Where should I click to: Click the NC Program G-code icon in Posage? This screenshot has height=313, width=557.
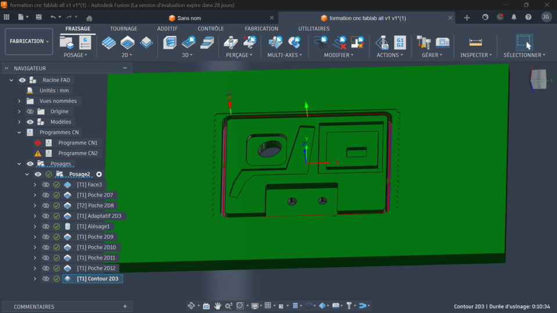pos(85,42)
